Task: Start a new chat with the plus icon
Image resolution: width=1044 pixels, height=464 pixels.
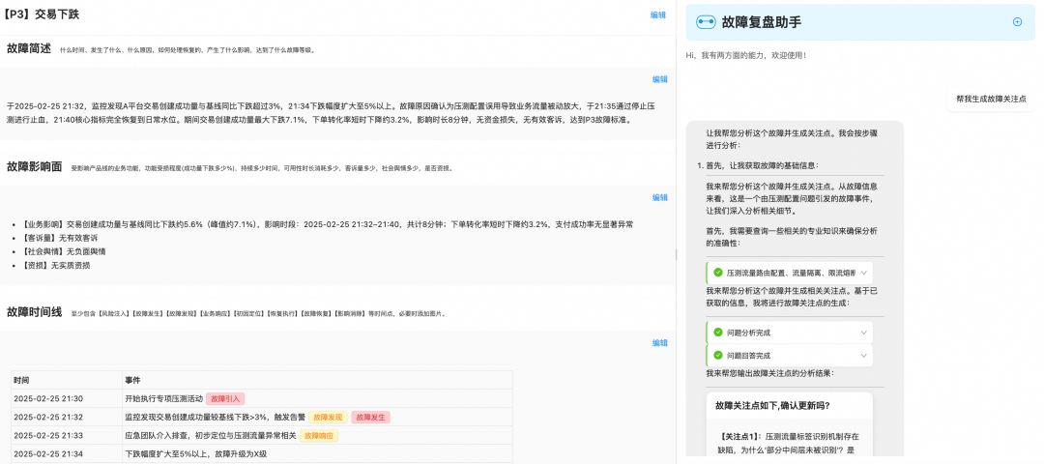Action: (x=1017, y=22)
